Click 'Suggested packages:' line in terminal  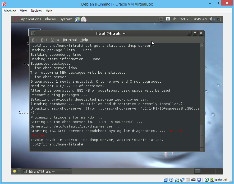tap(50, 63)
